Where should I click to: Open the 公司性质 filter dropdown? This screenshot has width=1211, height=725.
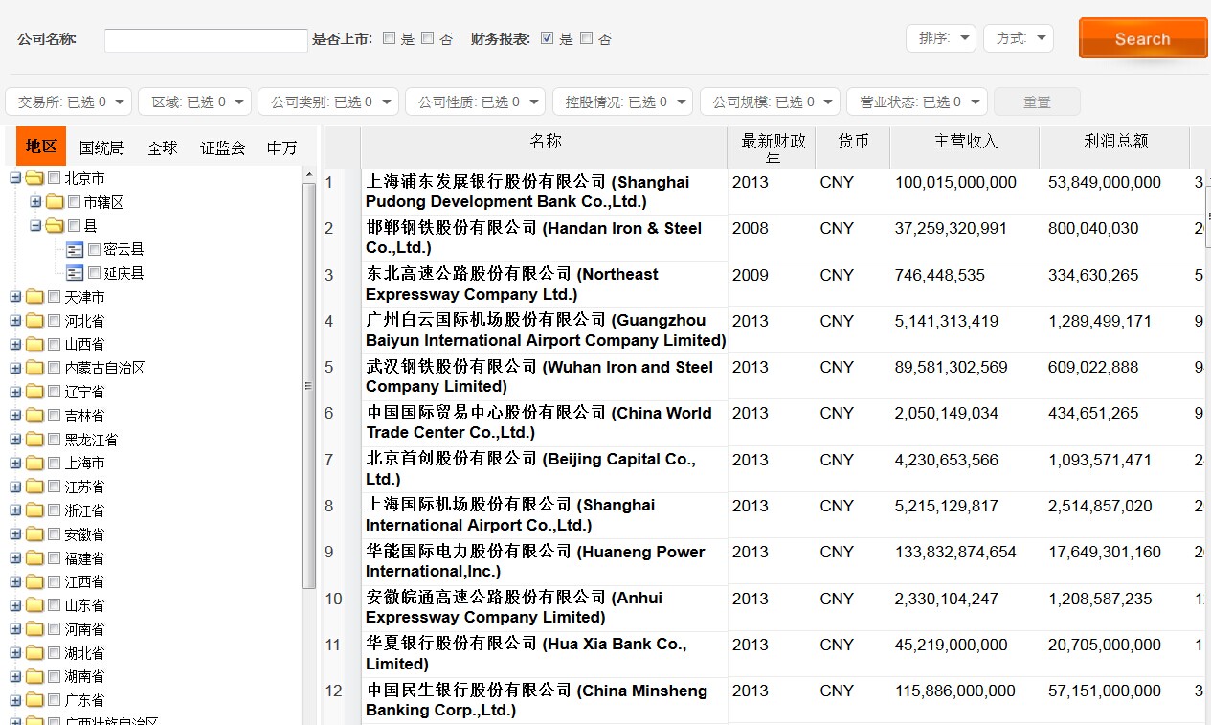(x=475, y=102)
